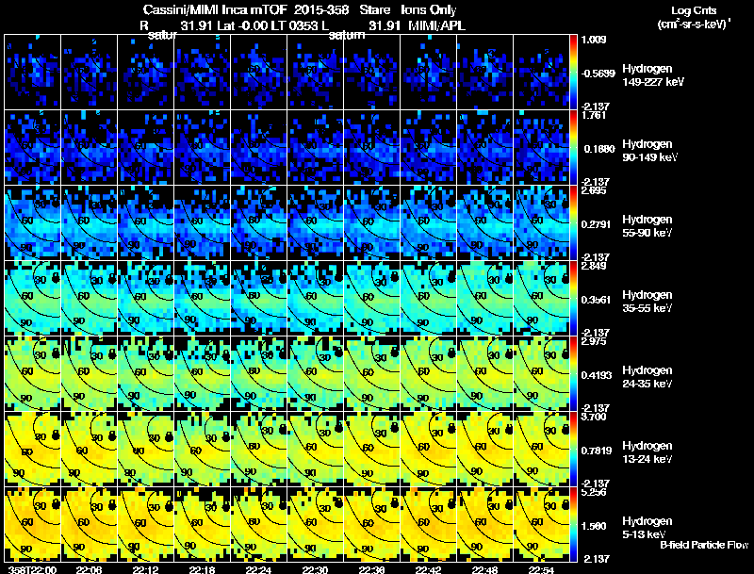The width and height of the screenshot is (754, 574).
Task: Click the 149-227 keV color scale bar
Action: tap(573, 73)
